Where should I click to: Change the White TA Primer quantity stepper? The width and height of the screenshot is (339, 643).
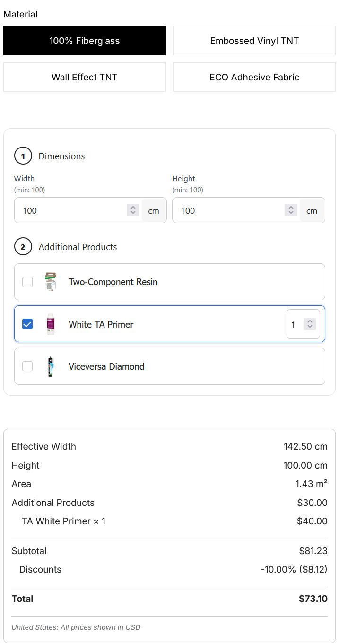click(x=310, y=324)
